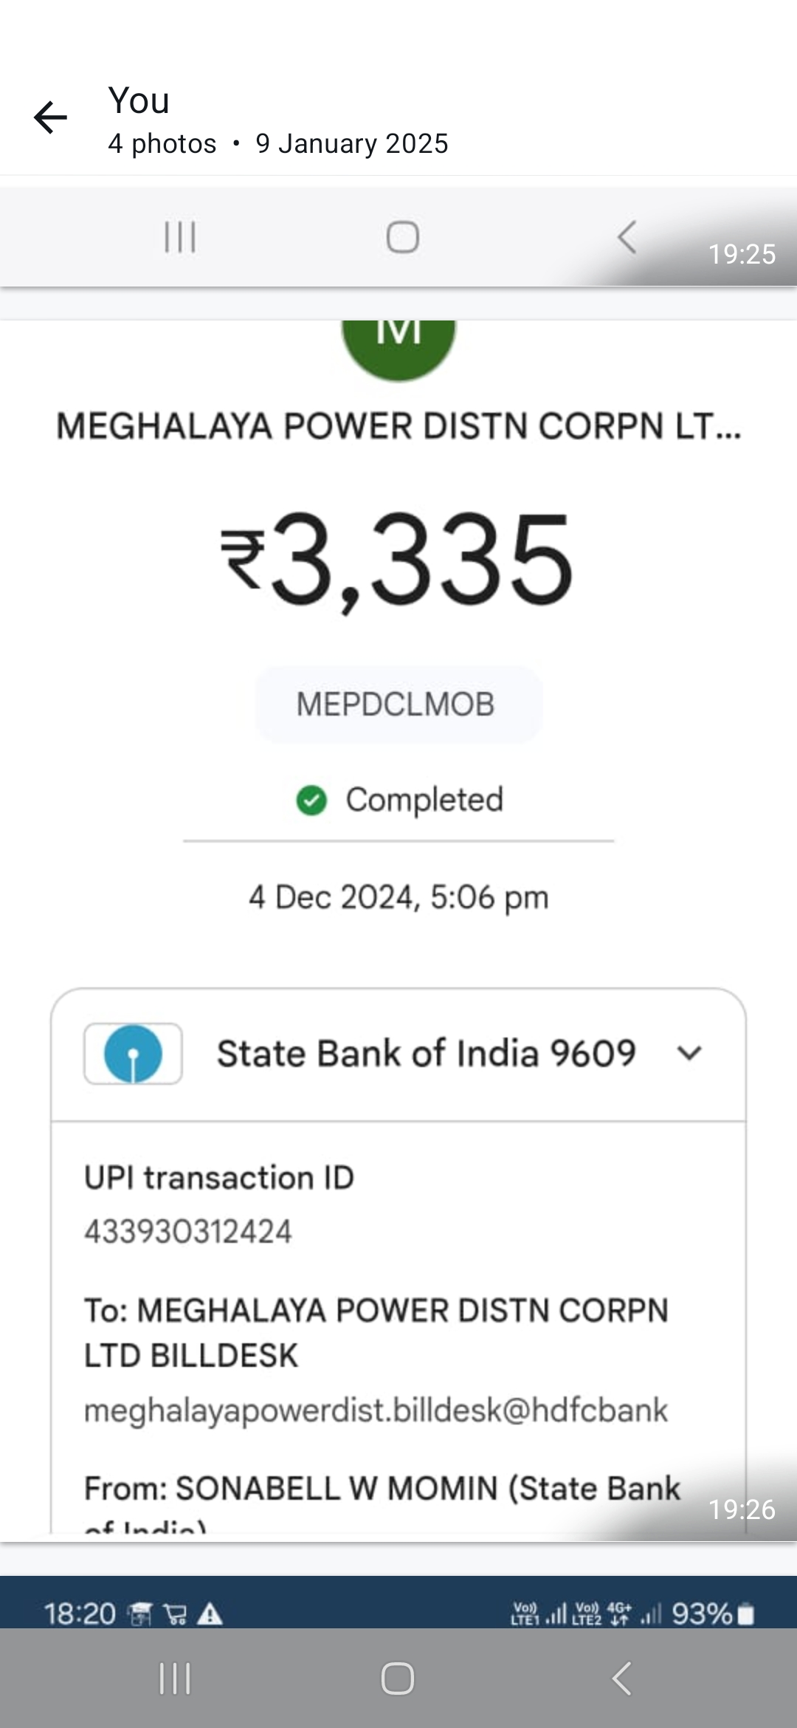Tap meghalayapowerdist.billdesk@hdfcbank UPI address
797x1728 pixels.
pyautogui.click(x=376, y=1410)
